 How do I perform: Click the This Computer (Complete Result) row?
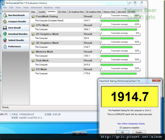(65, 20)
